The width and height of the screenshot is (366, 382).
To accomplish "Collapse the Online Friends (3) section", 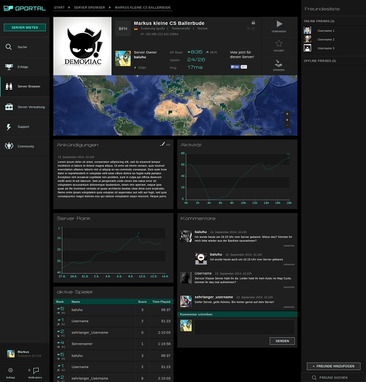I will tap(319, 21).
